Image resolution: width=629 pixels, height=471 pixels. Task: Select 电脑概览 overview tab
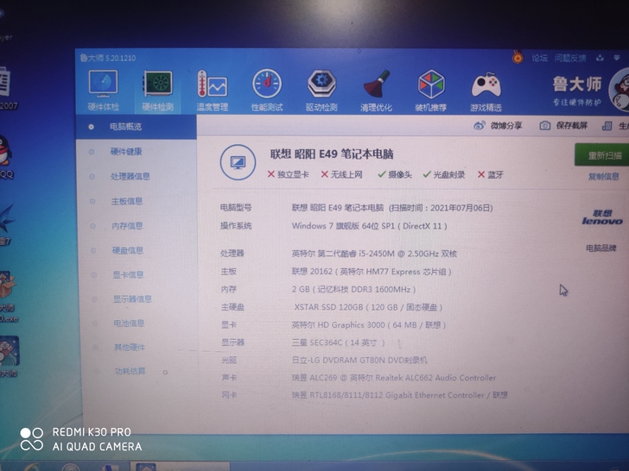click(x=136, y=127)
